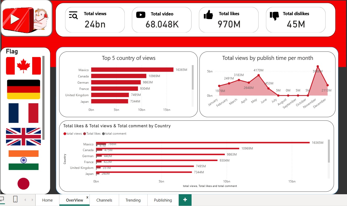
Task: Go to the Publishing page
Action: [163, 200]
